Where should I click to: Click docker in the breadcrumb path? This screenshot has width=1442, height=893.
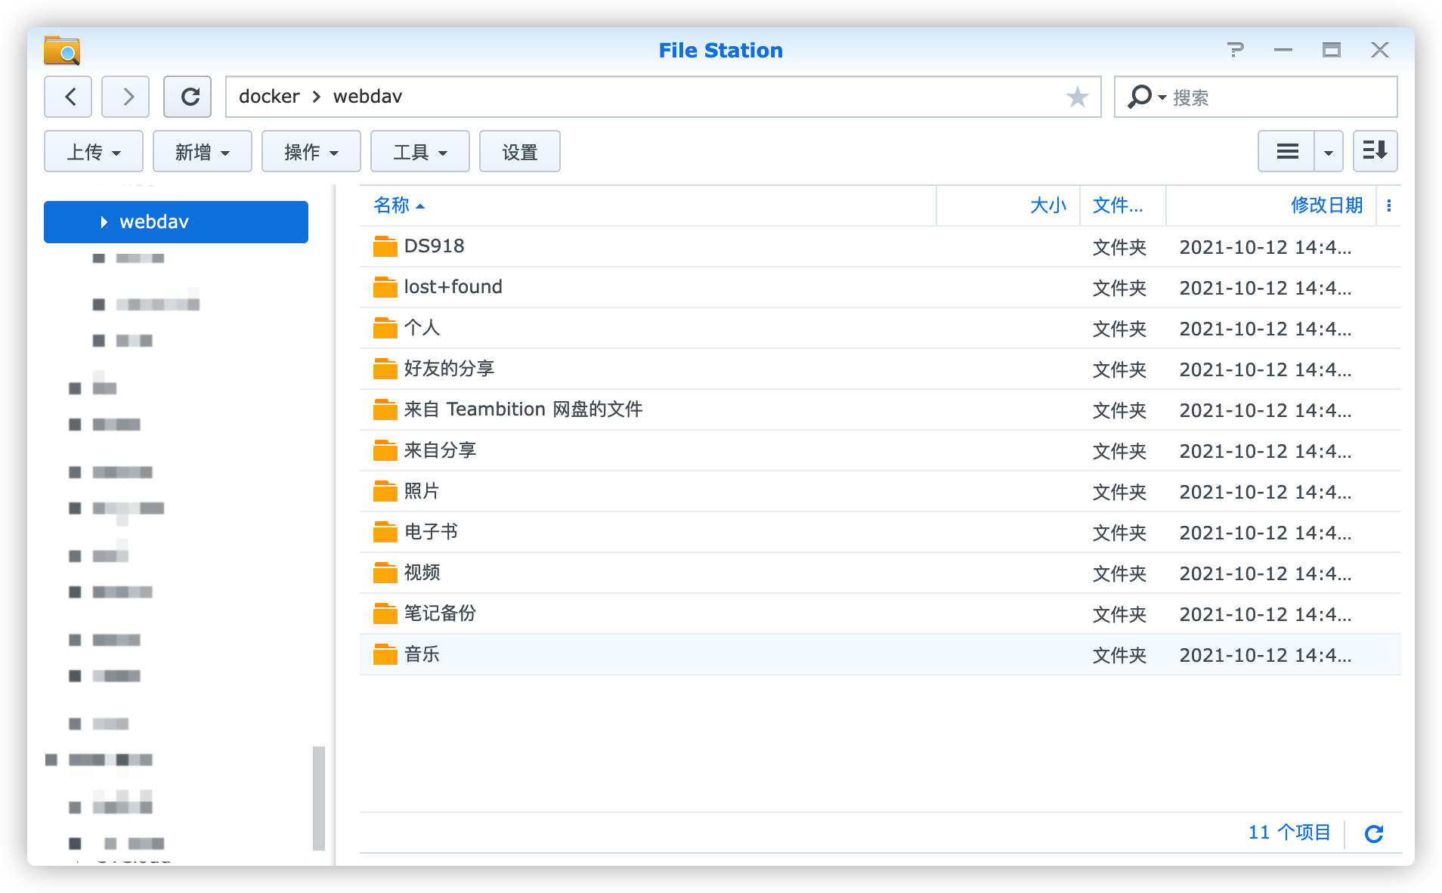pos(269,97)
